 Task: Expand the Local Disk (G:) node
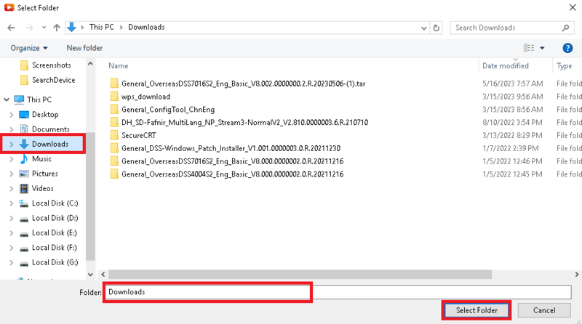tap(11, 263)
